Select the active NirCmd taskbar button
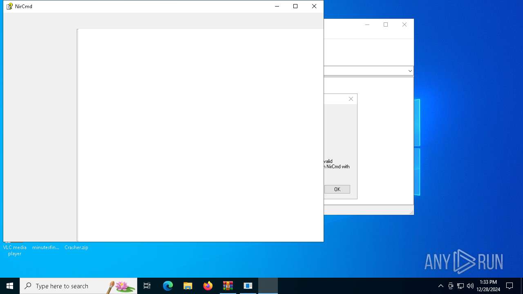Image resolution: width=523 pixels, height=294 pixels. (x=268, y=286)
